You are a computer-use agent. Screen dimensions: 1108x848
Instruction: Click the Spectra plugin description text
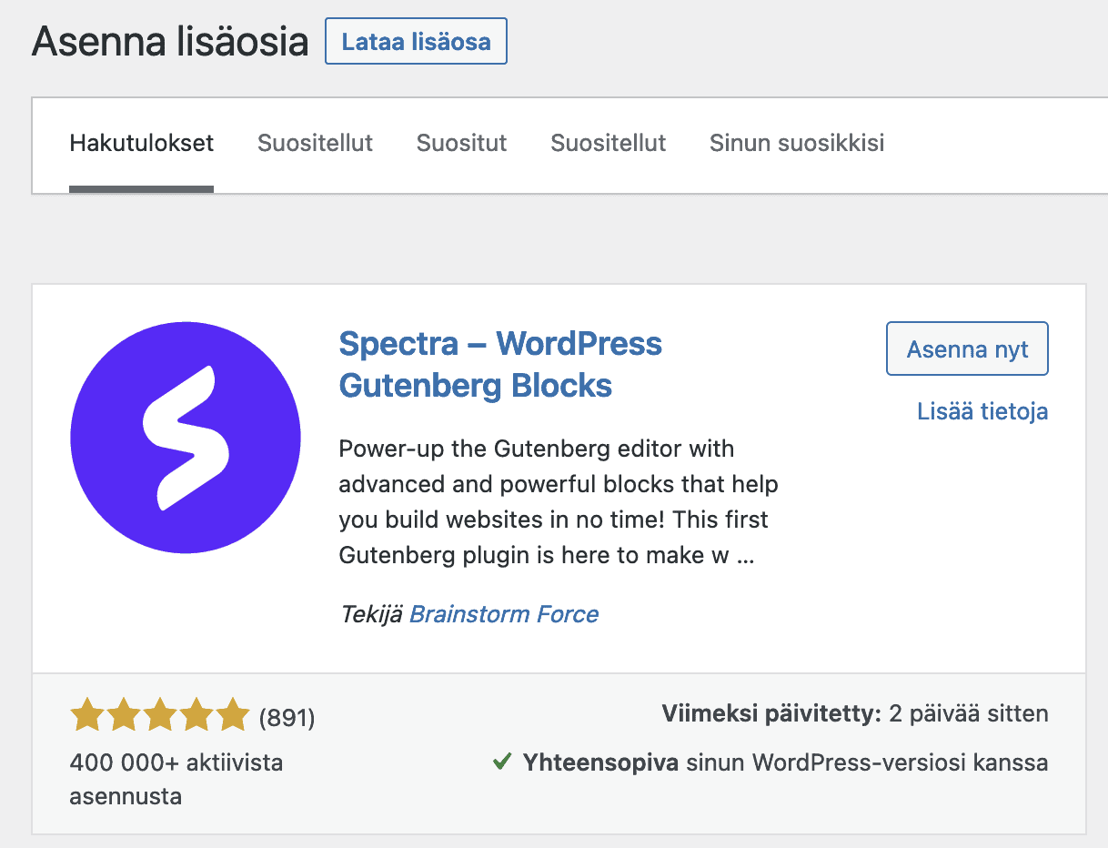[559, 502]
